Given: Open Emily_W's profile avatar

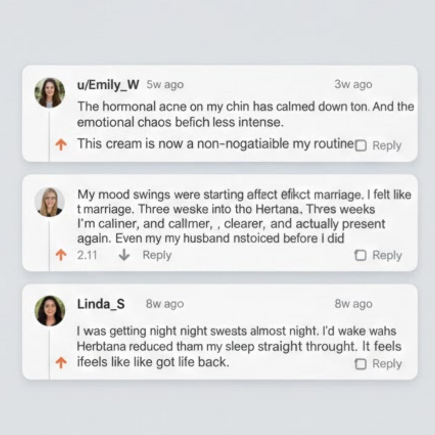Looking at the screenshot, I should click(50, 93).
